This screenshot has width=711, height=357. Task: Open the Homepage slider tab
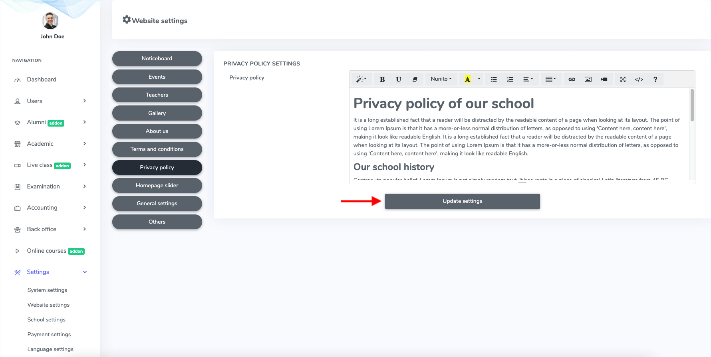(157, 185)
